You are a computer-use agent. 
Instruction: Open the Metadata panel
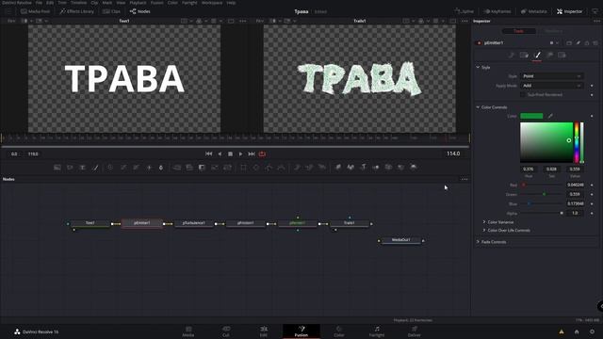click(x=534, y=11)
